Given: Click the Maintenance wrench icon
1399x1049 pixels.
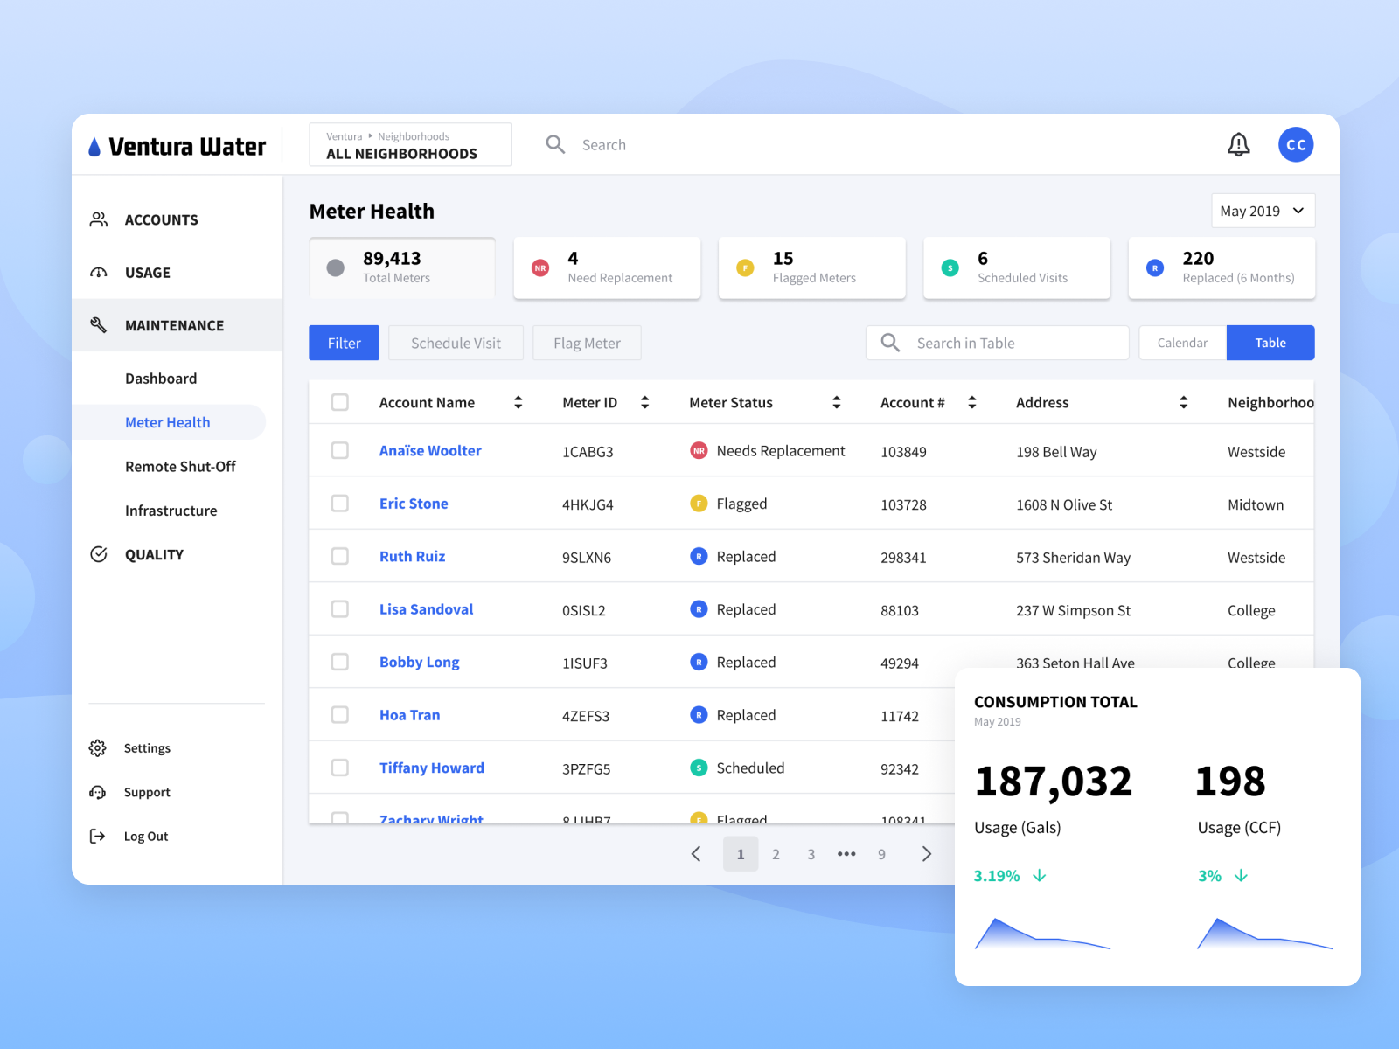Looking at the screenshot, I should click(98, 324).
